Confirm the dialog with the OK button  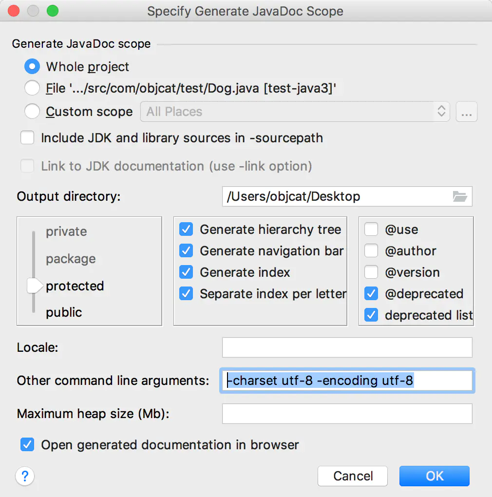tap(435, 476)
